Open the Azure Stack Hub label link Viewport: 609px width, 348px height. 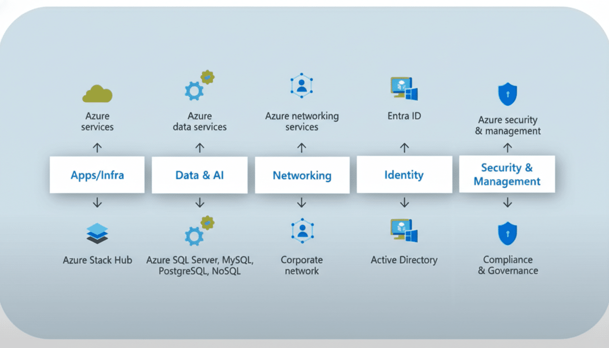coord(97,260)
